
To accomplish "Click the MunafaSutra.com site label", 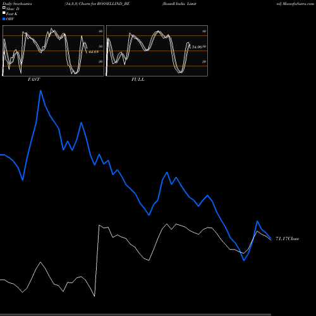I will click(298, 4).
